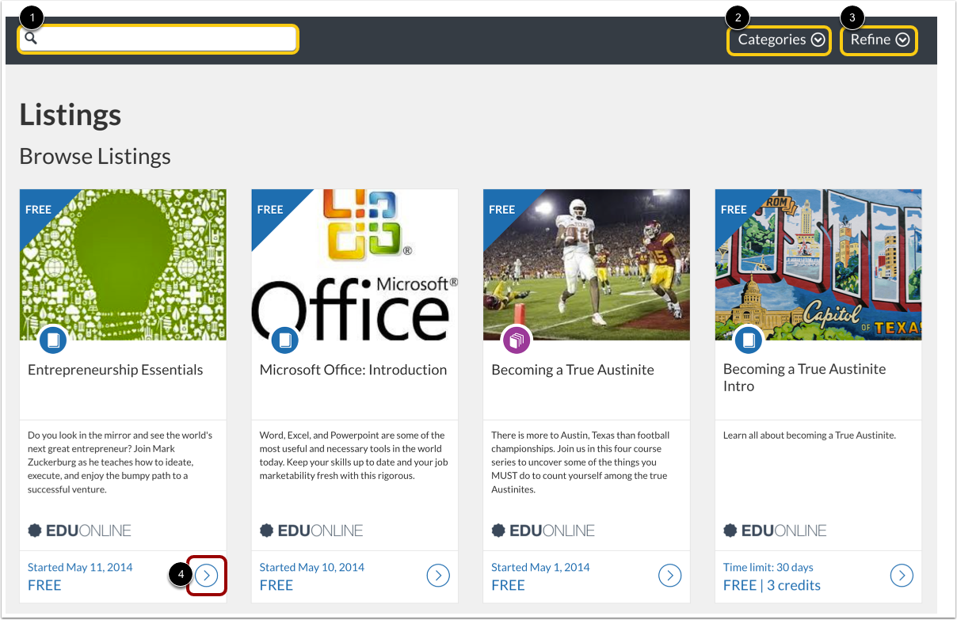Open Microsoft Office: Introduction title link
957x620 pixels.
[353, 370]
